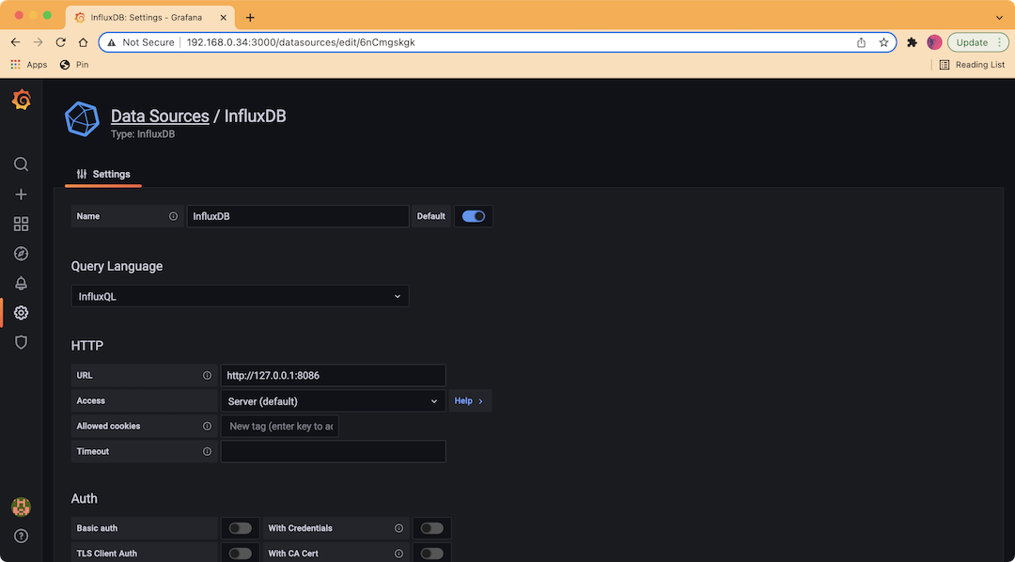
Task: Open the browser tab list chevron
Action: click(999, 18)
